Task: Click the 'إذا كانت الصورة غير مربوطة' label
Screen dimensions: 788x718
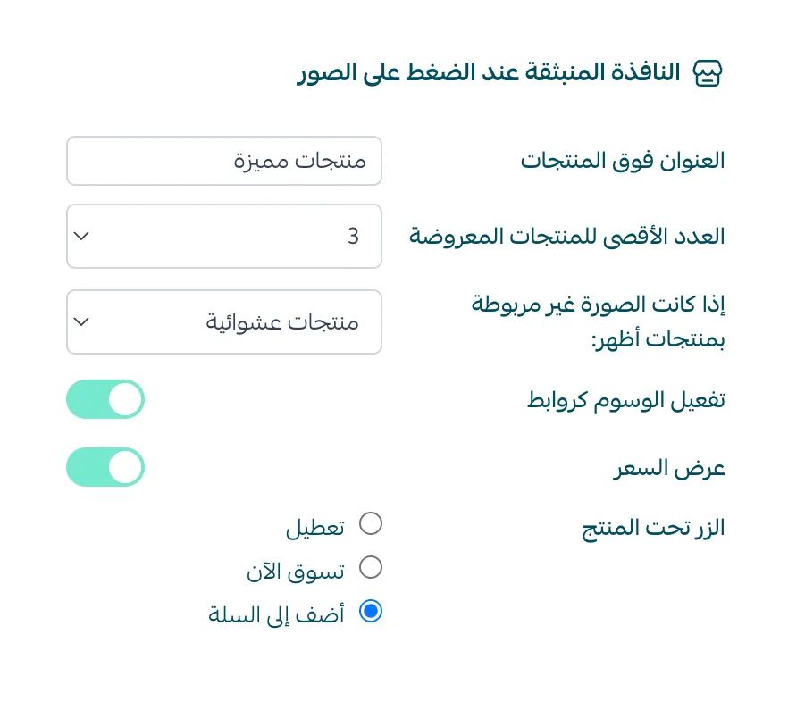Action: (598, 304)
